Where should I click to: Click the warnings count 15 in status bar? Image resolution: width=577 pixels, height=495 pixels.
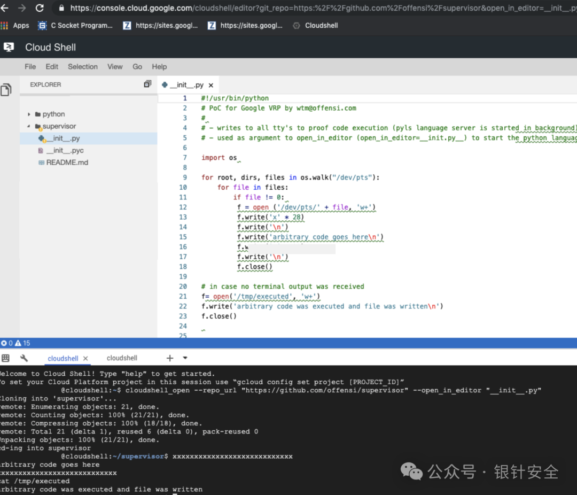(22, 343)
